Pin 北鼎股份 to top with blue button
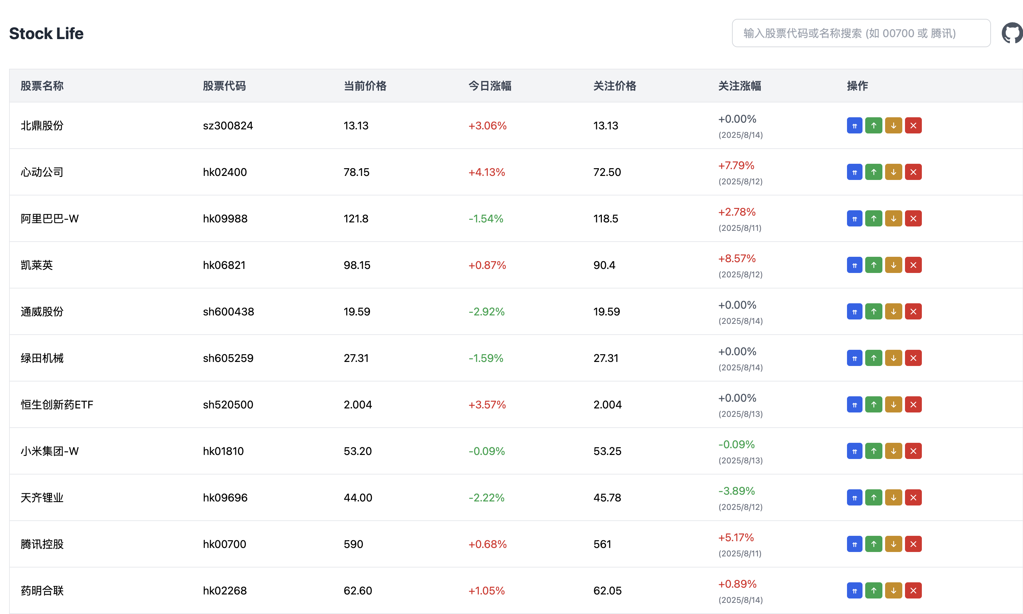The height and width of the screenshot is (614, 1023). (x=854, y=125)
